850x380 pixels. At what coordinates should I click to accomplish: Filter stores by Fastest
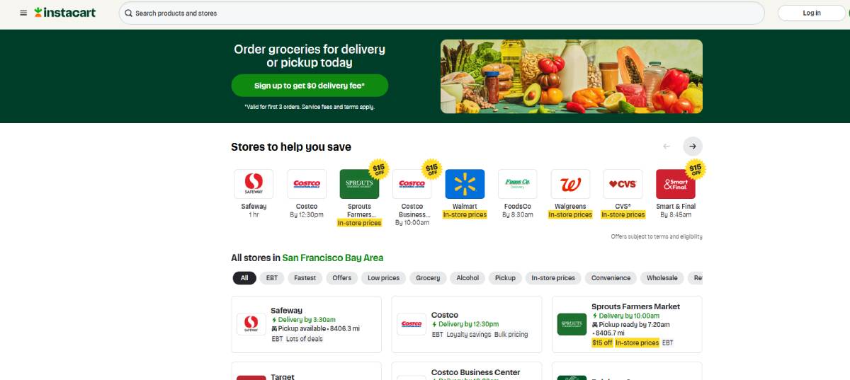pyautogui.click(x=305, y=278)
